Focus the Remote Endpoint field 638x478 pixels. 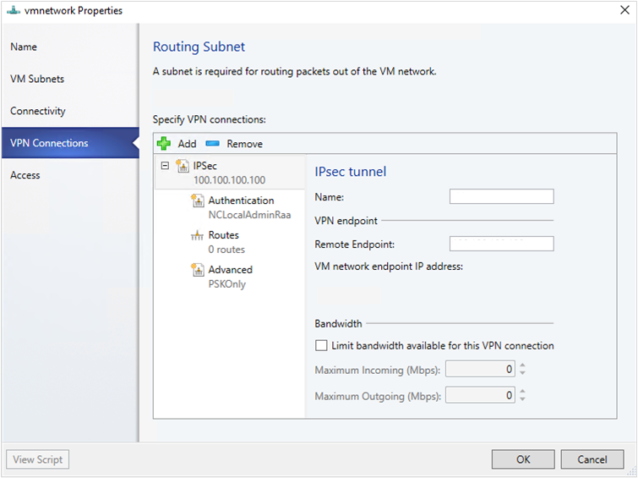point(501,244)
